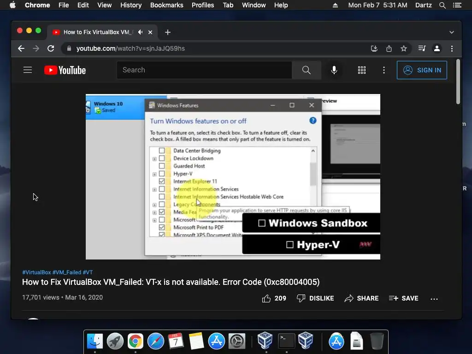Toggle the Device Lockdown checkbox

point(162,158)
